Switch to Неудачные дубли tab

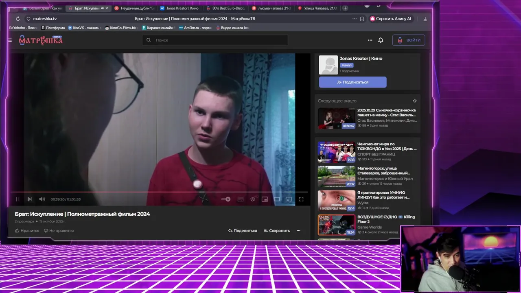coord(134,8)
